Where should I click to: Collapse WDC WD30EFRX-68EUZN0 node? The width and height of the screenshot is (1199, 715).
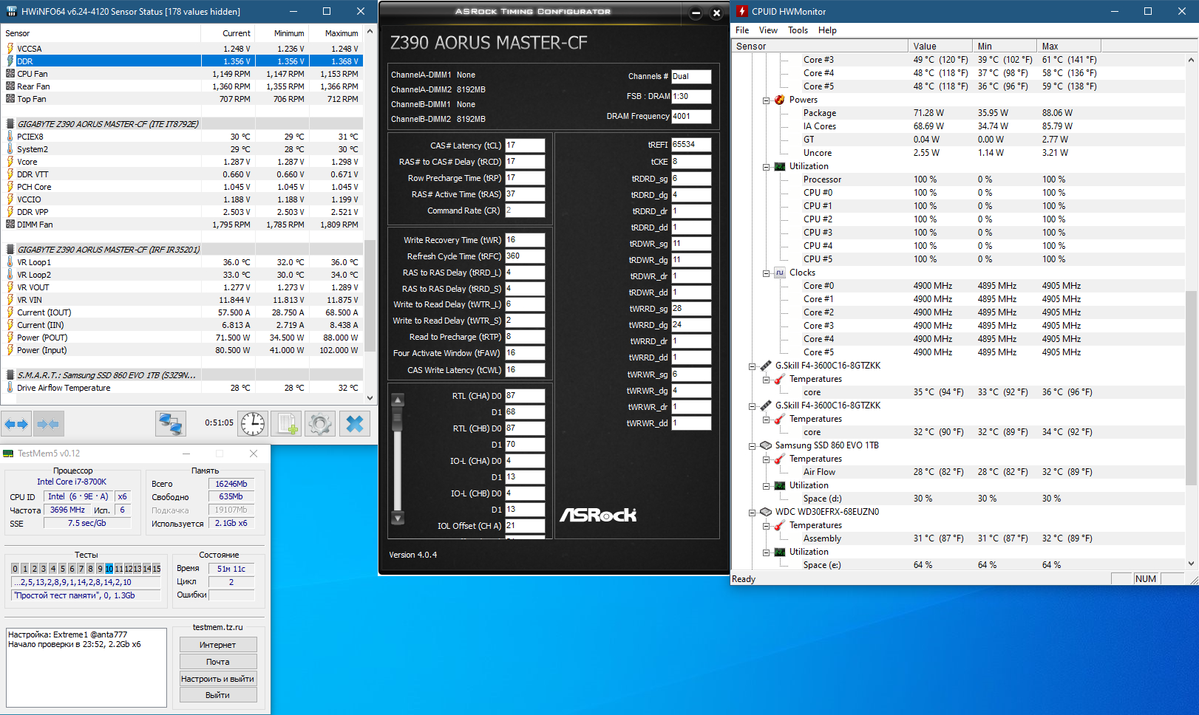pyautogui.click(x=753, y=513)
